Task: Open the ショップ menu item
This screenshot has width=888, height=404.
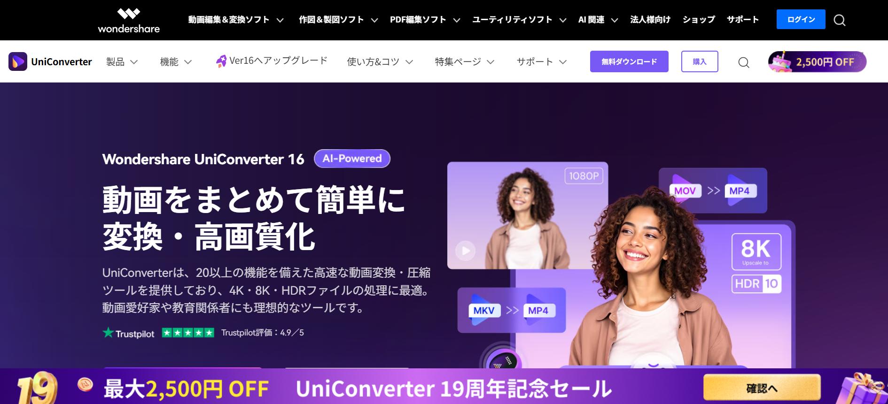Action: point(699,20)
